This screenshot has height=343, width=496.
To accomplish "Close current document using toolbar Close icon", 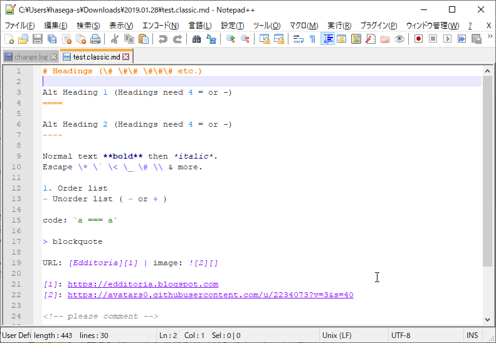I will click(66, 39).
